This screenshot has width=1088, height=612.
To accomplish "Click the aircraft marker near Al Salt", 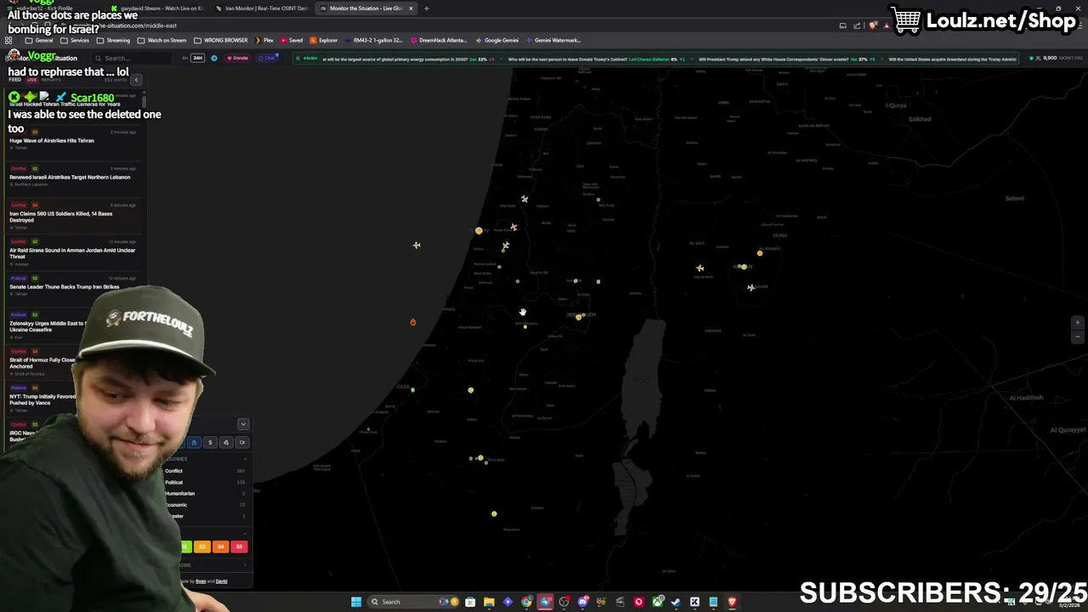I will pos(700,268).
